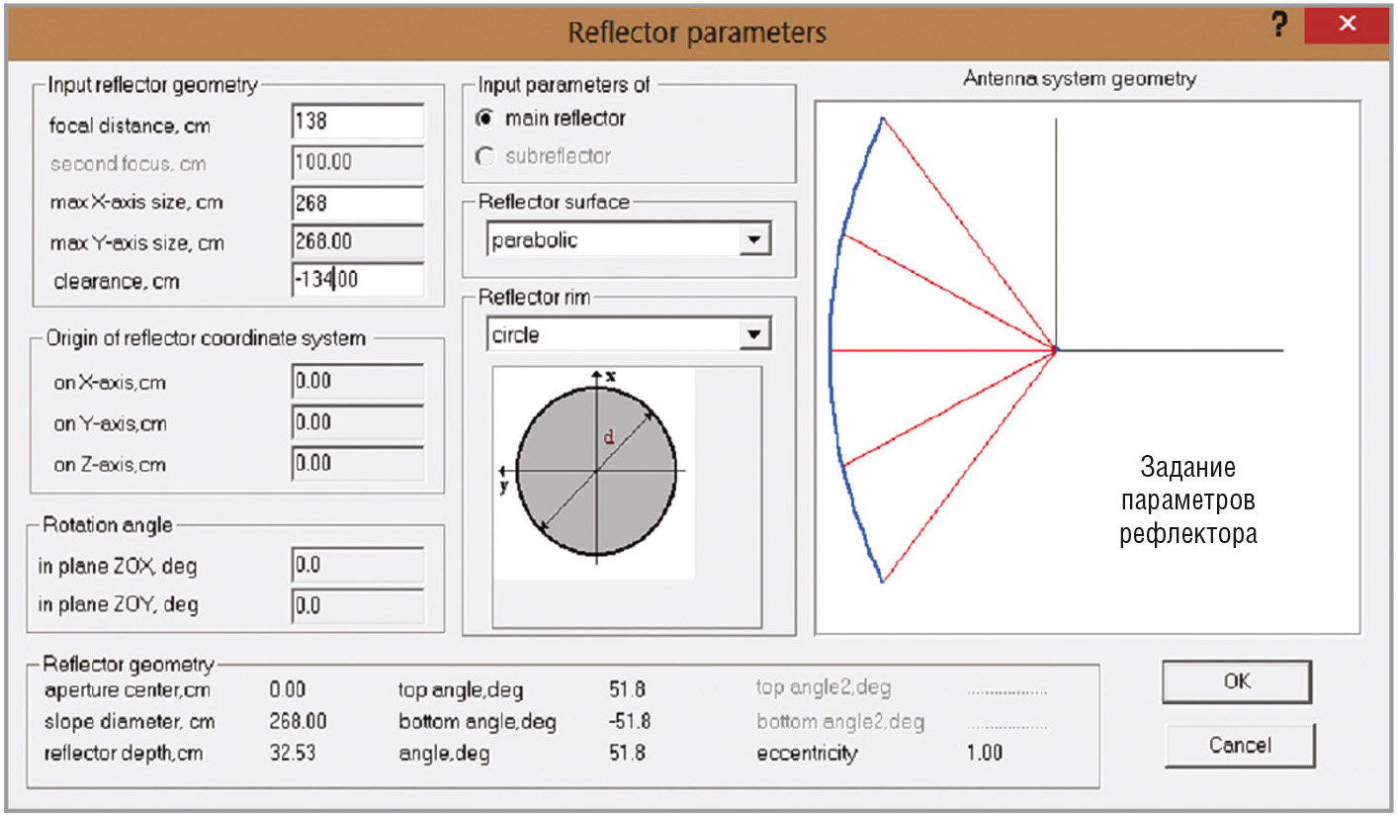
Task: Click the antenna system geometry plot
Action: click(x=1087, y=366)
